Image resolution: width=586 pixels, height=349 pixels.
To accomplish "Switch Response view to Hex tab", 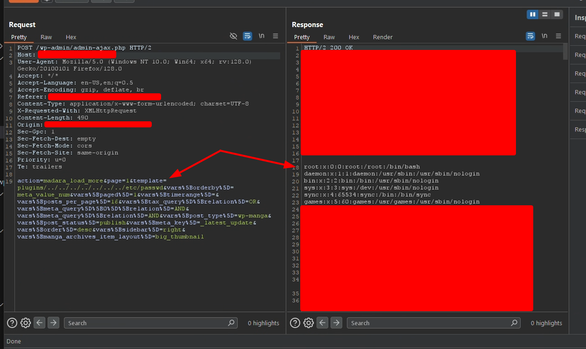I will [354, 37].
